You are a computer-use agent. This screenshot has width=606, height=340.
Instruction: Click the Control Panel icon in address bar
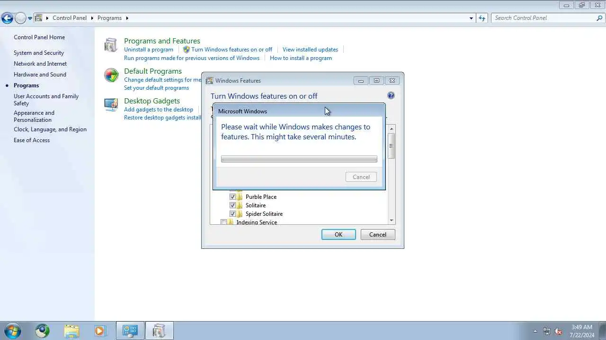tap(39, 18)
